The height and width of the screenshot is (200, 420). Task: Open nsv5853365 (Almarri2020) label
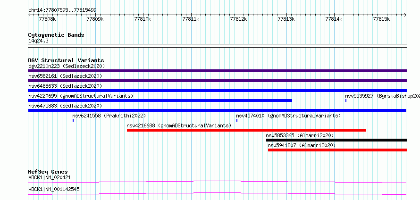(x=300, y=135)
